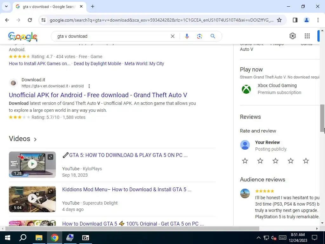Open the tab search dropdown arrow
The image size is (325, 244).
coord(6,6)
